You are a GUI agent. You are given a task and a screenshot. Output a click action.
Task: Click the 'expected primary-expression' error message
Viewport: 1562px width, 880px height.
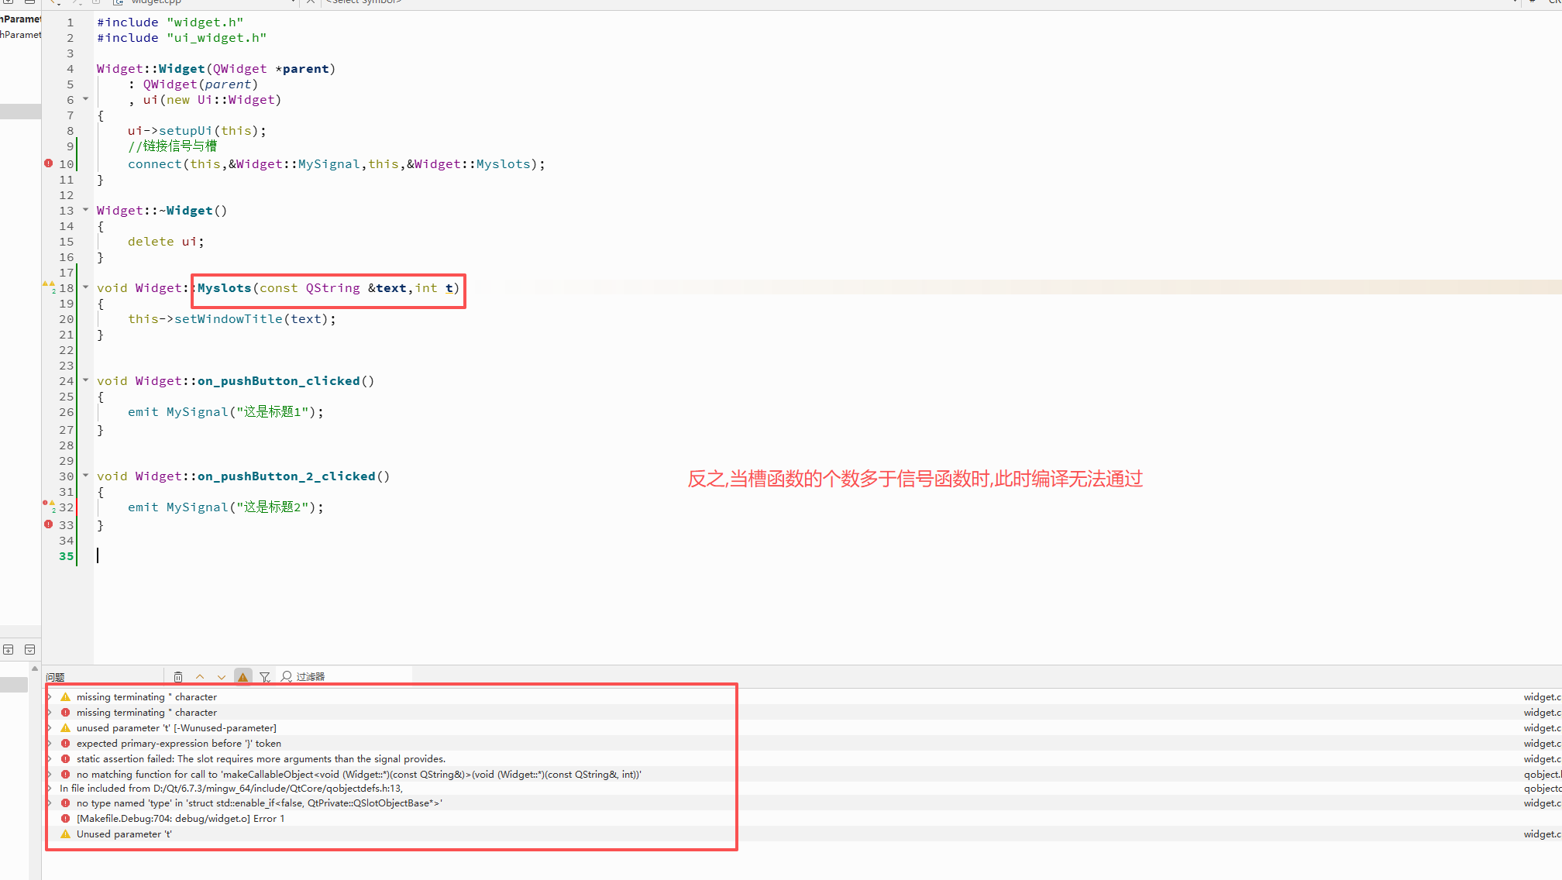coord(178,744)
